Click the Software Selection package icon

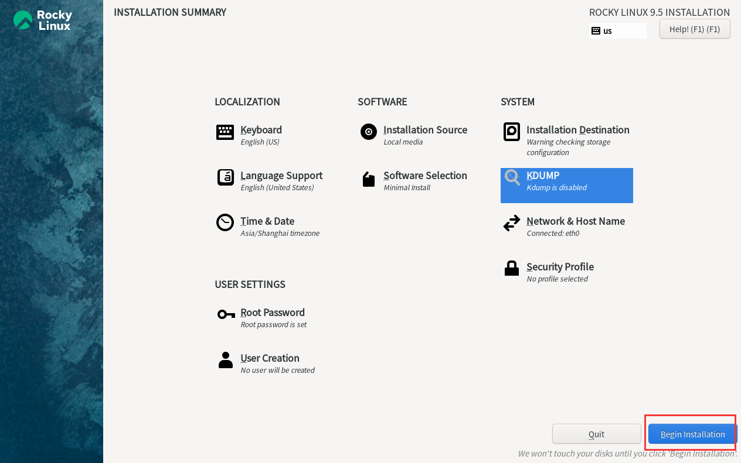[x=368, y=179]
